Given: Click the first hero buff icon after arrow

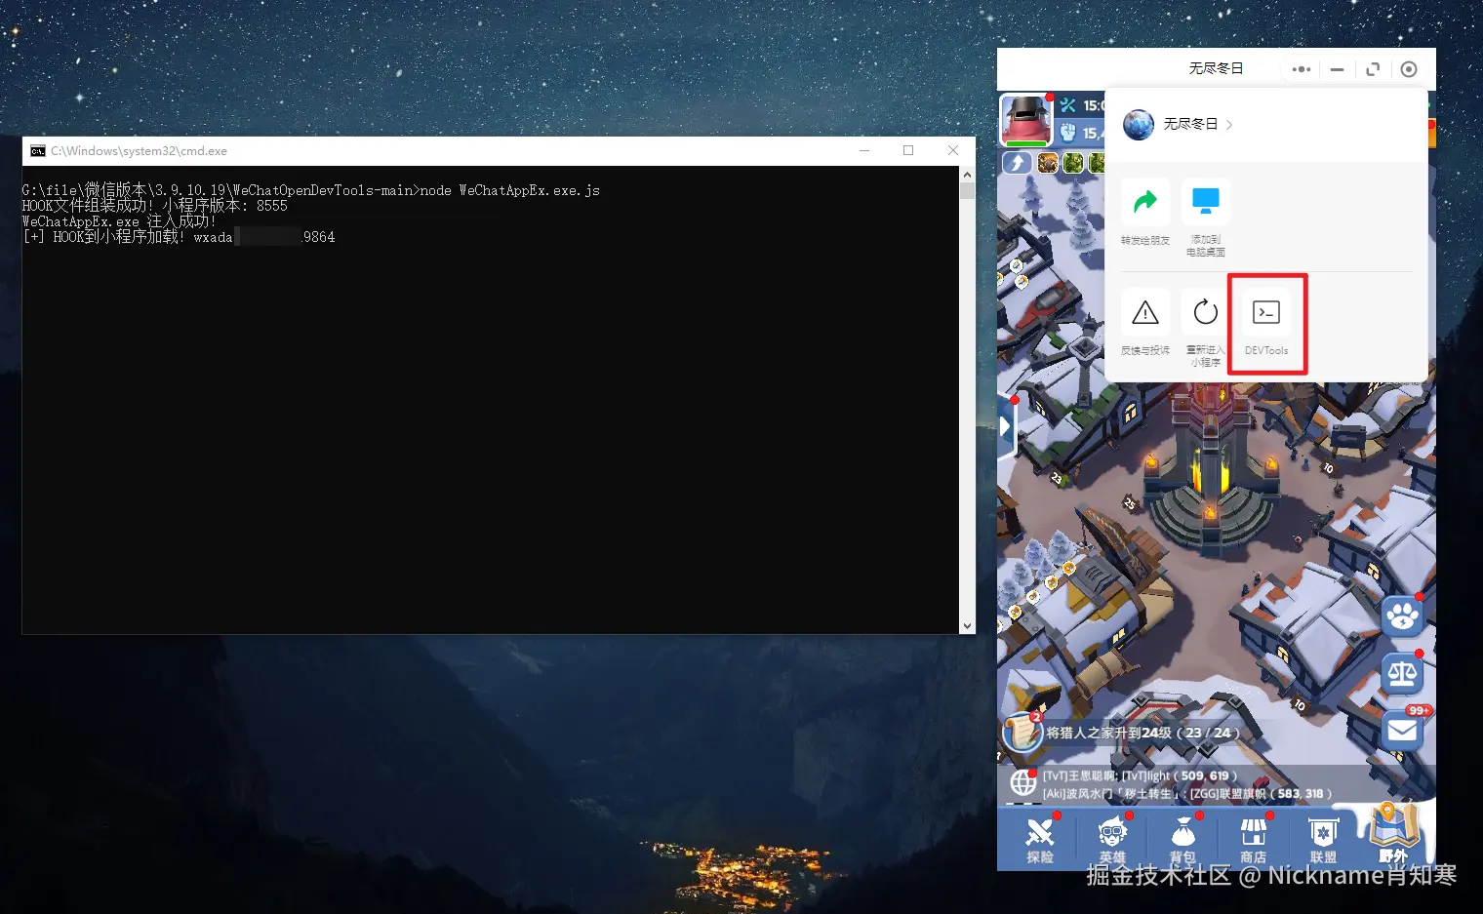Looking at the screenshot, I should pos(1048,163).
